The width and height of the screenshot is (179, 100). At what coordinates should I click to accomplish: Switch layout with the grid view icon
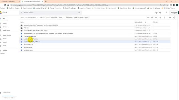click(x=170, y=17)
